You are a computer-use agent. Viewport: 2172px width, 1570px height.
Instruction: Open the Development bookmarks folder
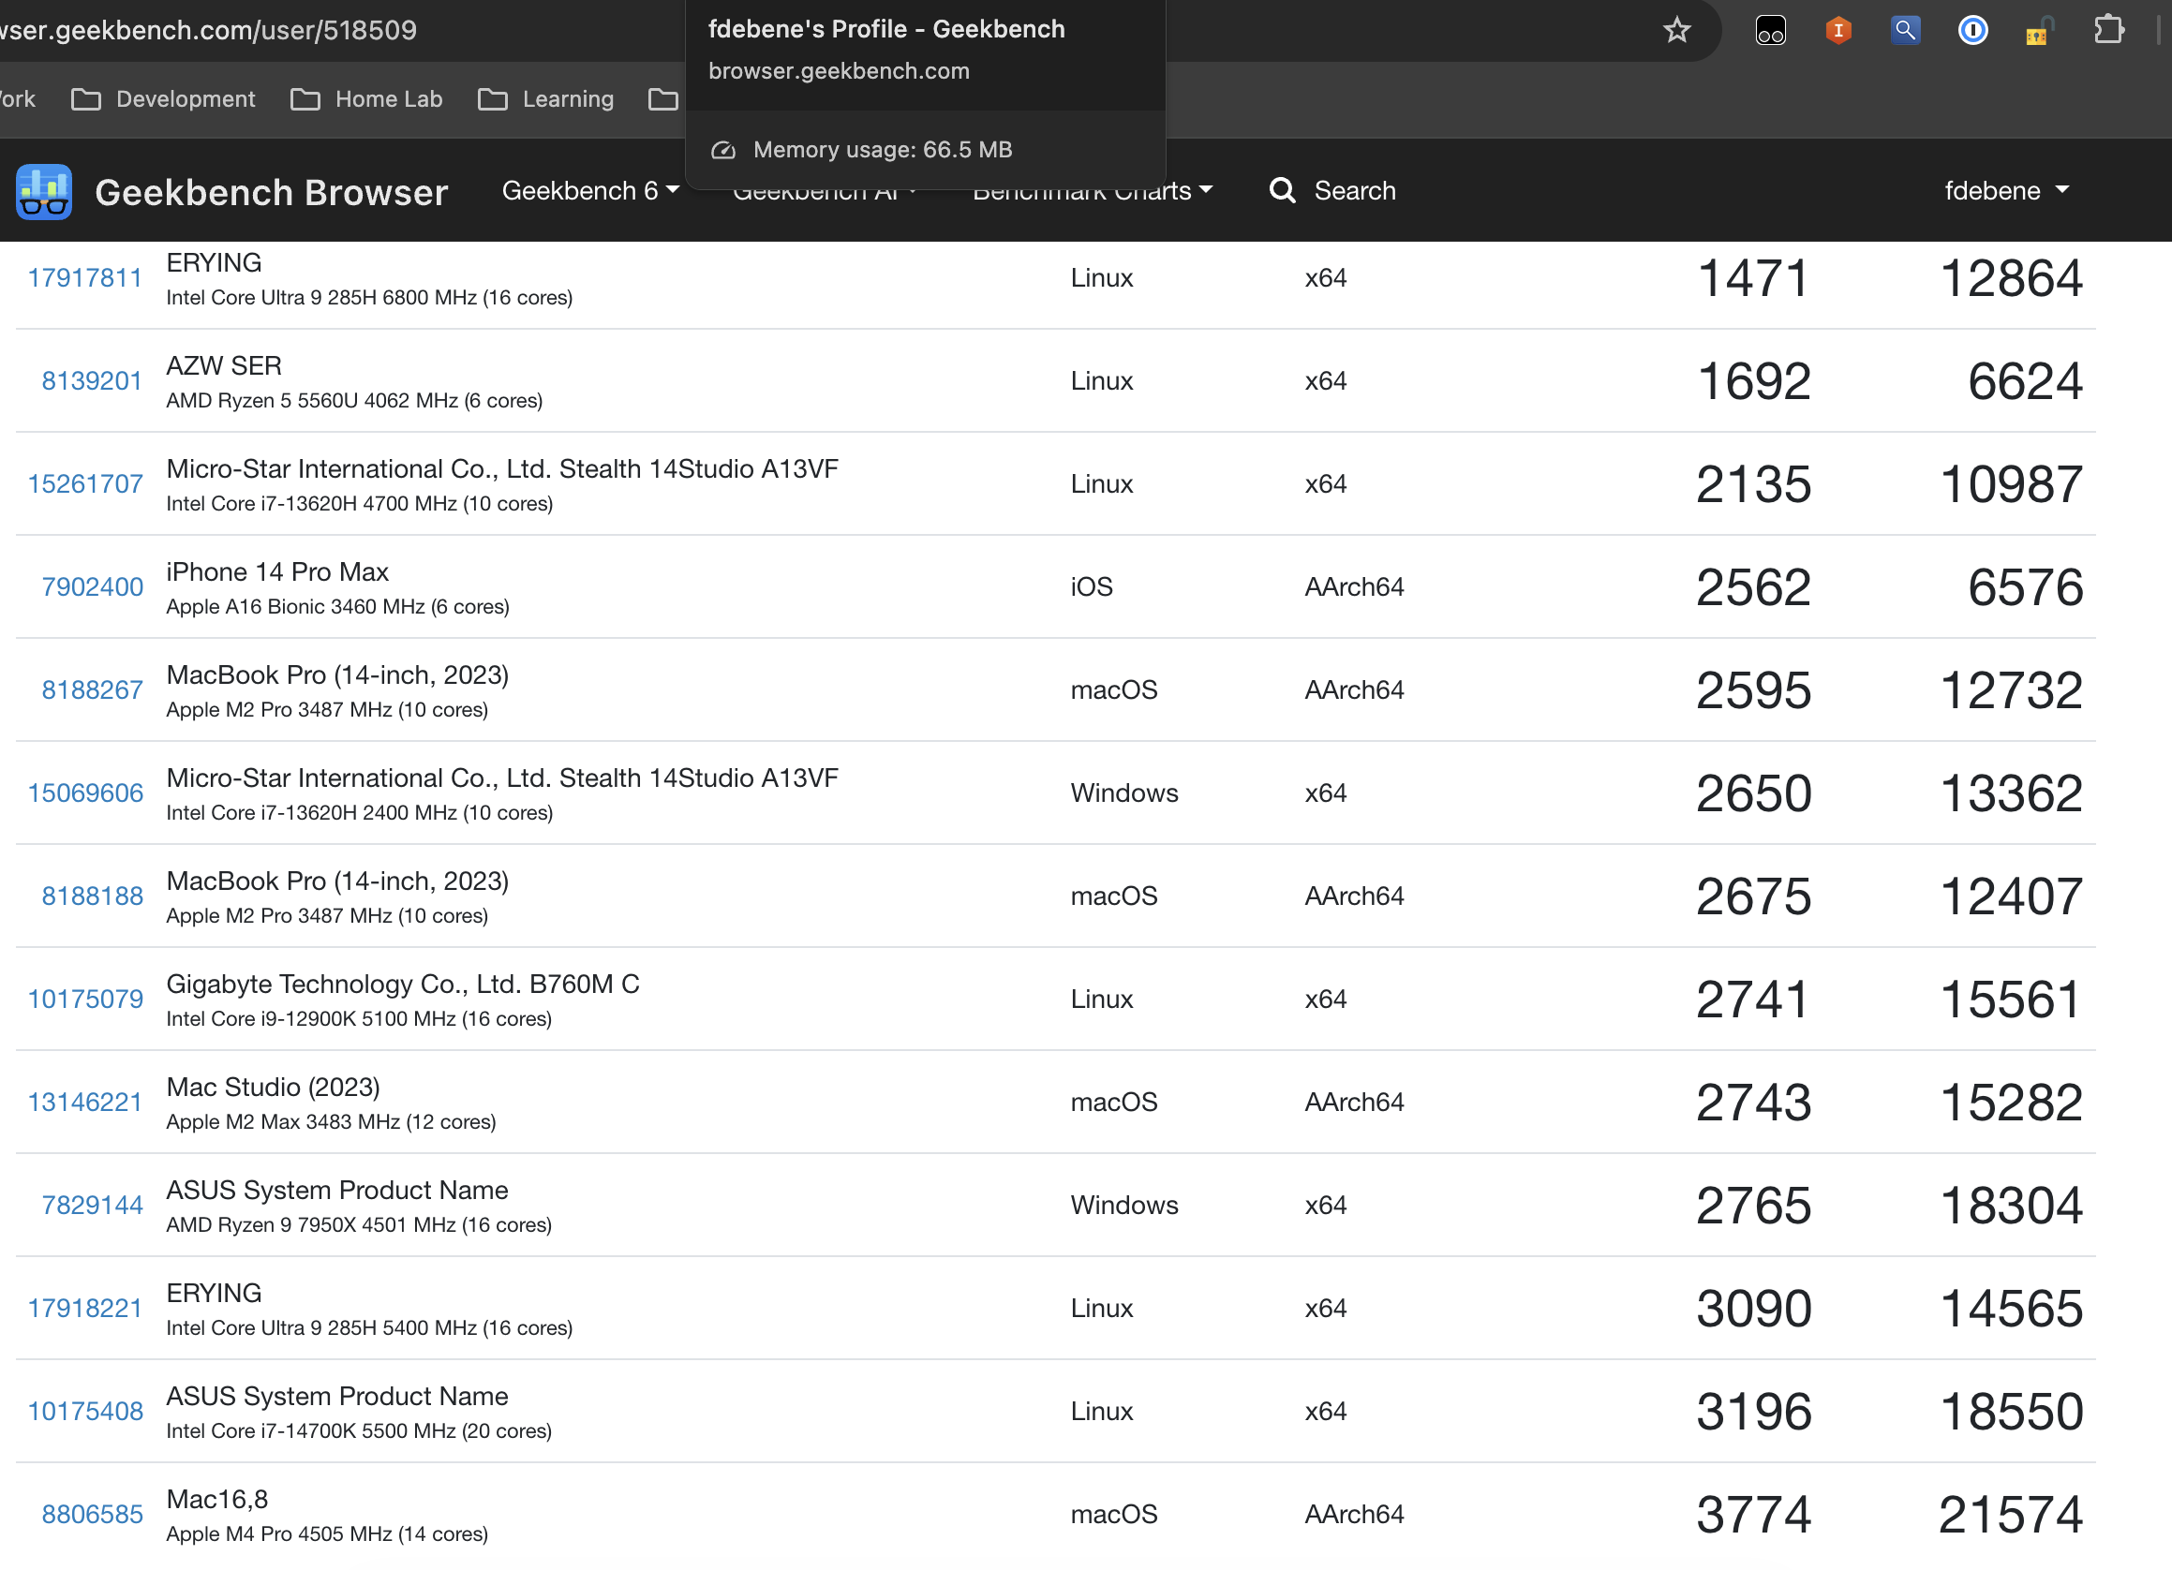[x=163, y=98]
